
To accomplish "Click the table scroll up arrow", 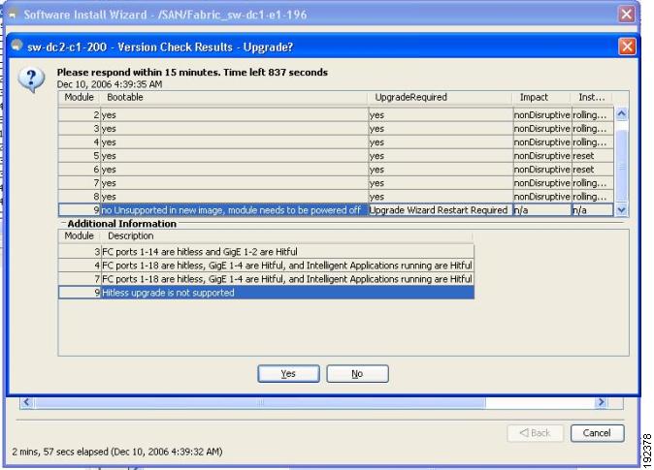I will tap(621, 113).
